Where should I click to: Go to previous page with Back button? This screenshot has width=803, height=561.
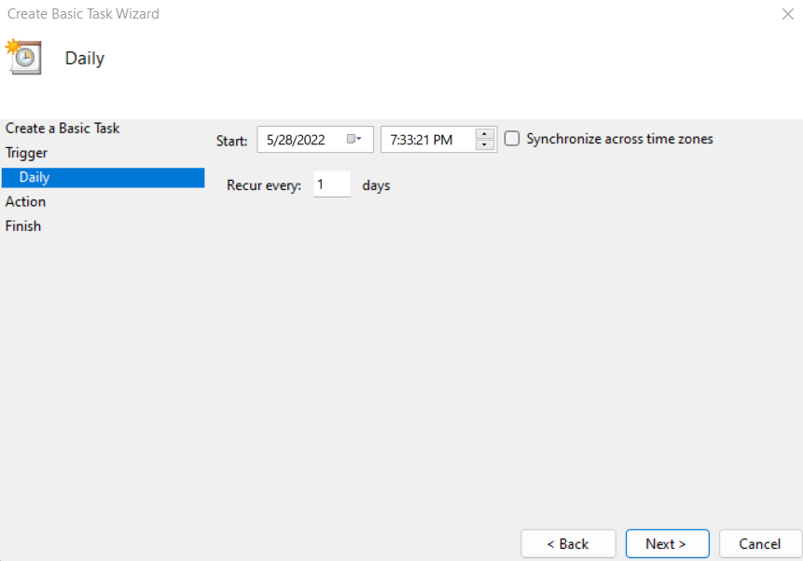(568, 543)
